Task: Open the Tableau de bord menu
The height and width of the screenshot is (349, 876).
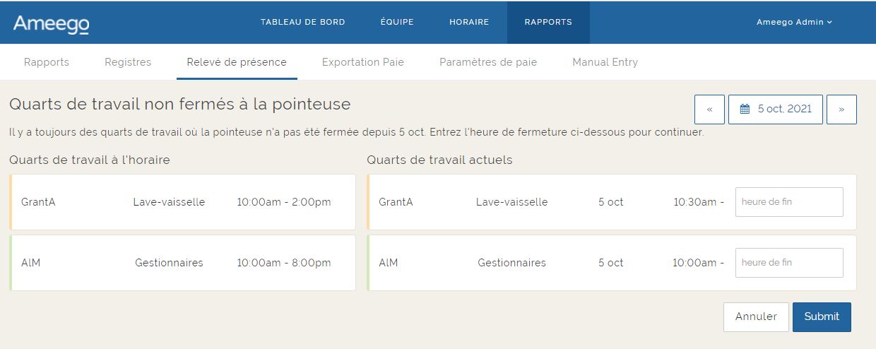Action: click(x=302, y=22)
